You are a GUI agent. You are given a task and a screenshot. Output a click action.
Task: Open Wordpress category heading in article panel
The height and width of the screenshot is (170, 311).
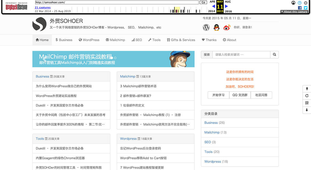[128, 139]
